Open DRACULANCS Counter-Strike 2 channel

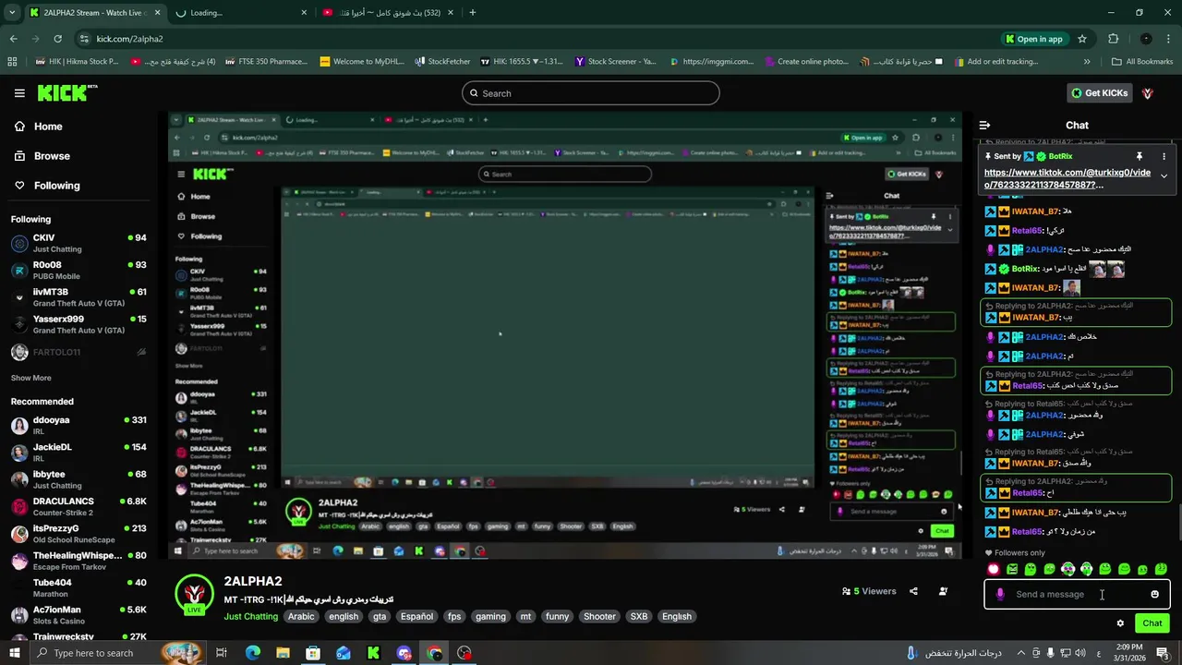point(78,506)
